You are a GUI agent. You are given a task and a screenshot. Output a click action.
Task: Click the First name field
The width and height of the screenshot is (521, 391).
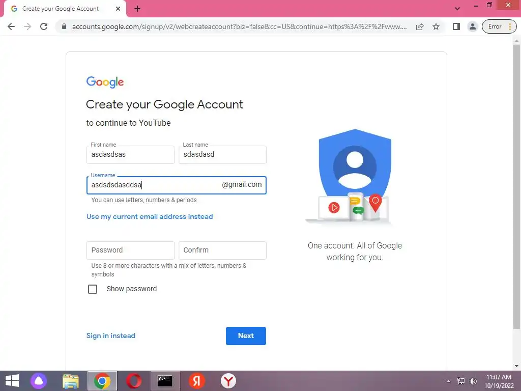[130, 155]
